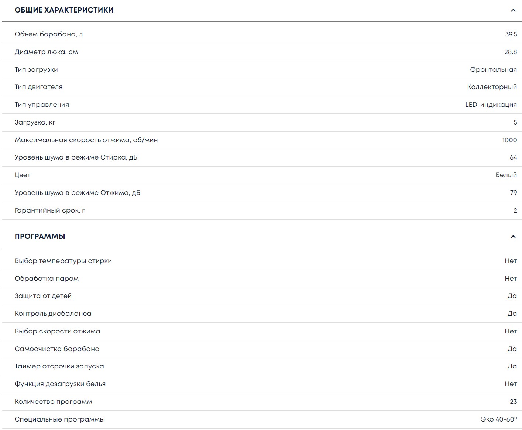Click the Загрузка, кг row label

[x=35, y=122]
